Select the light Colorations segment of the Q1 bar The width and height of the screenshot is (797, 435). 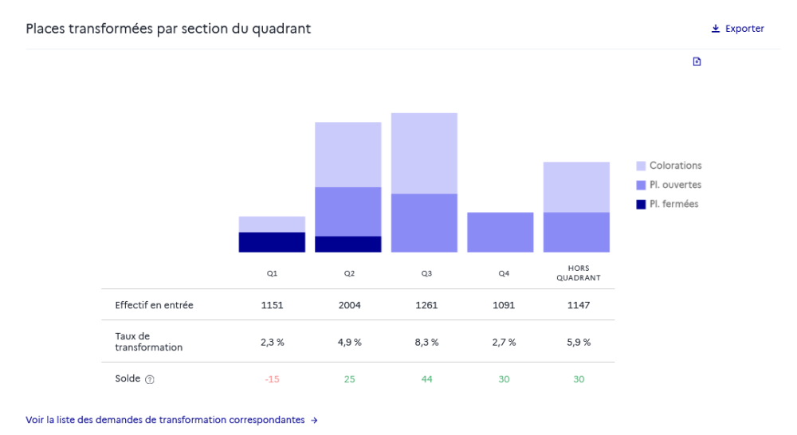point(272,224)
